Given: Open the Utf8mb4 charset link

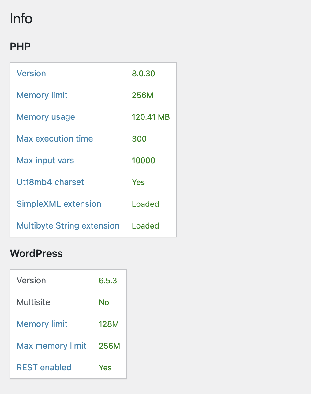Looking at the screenshot, I should tap(50, 182).
